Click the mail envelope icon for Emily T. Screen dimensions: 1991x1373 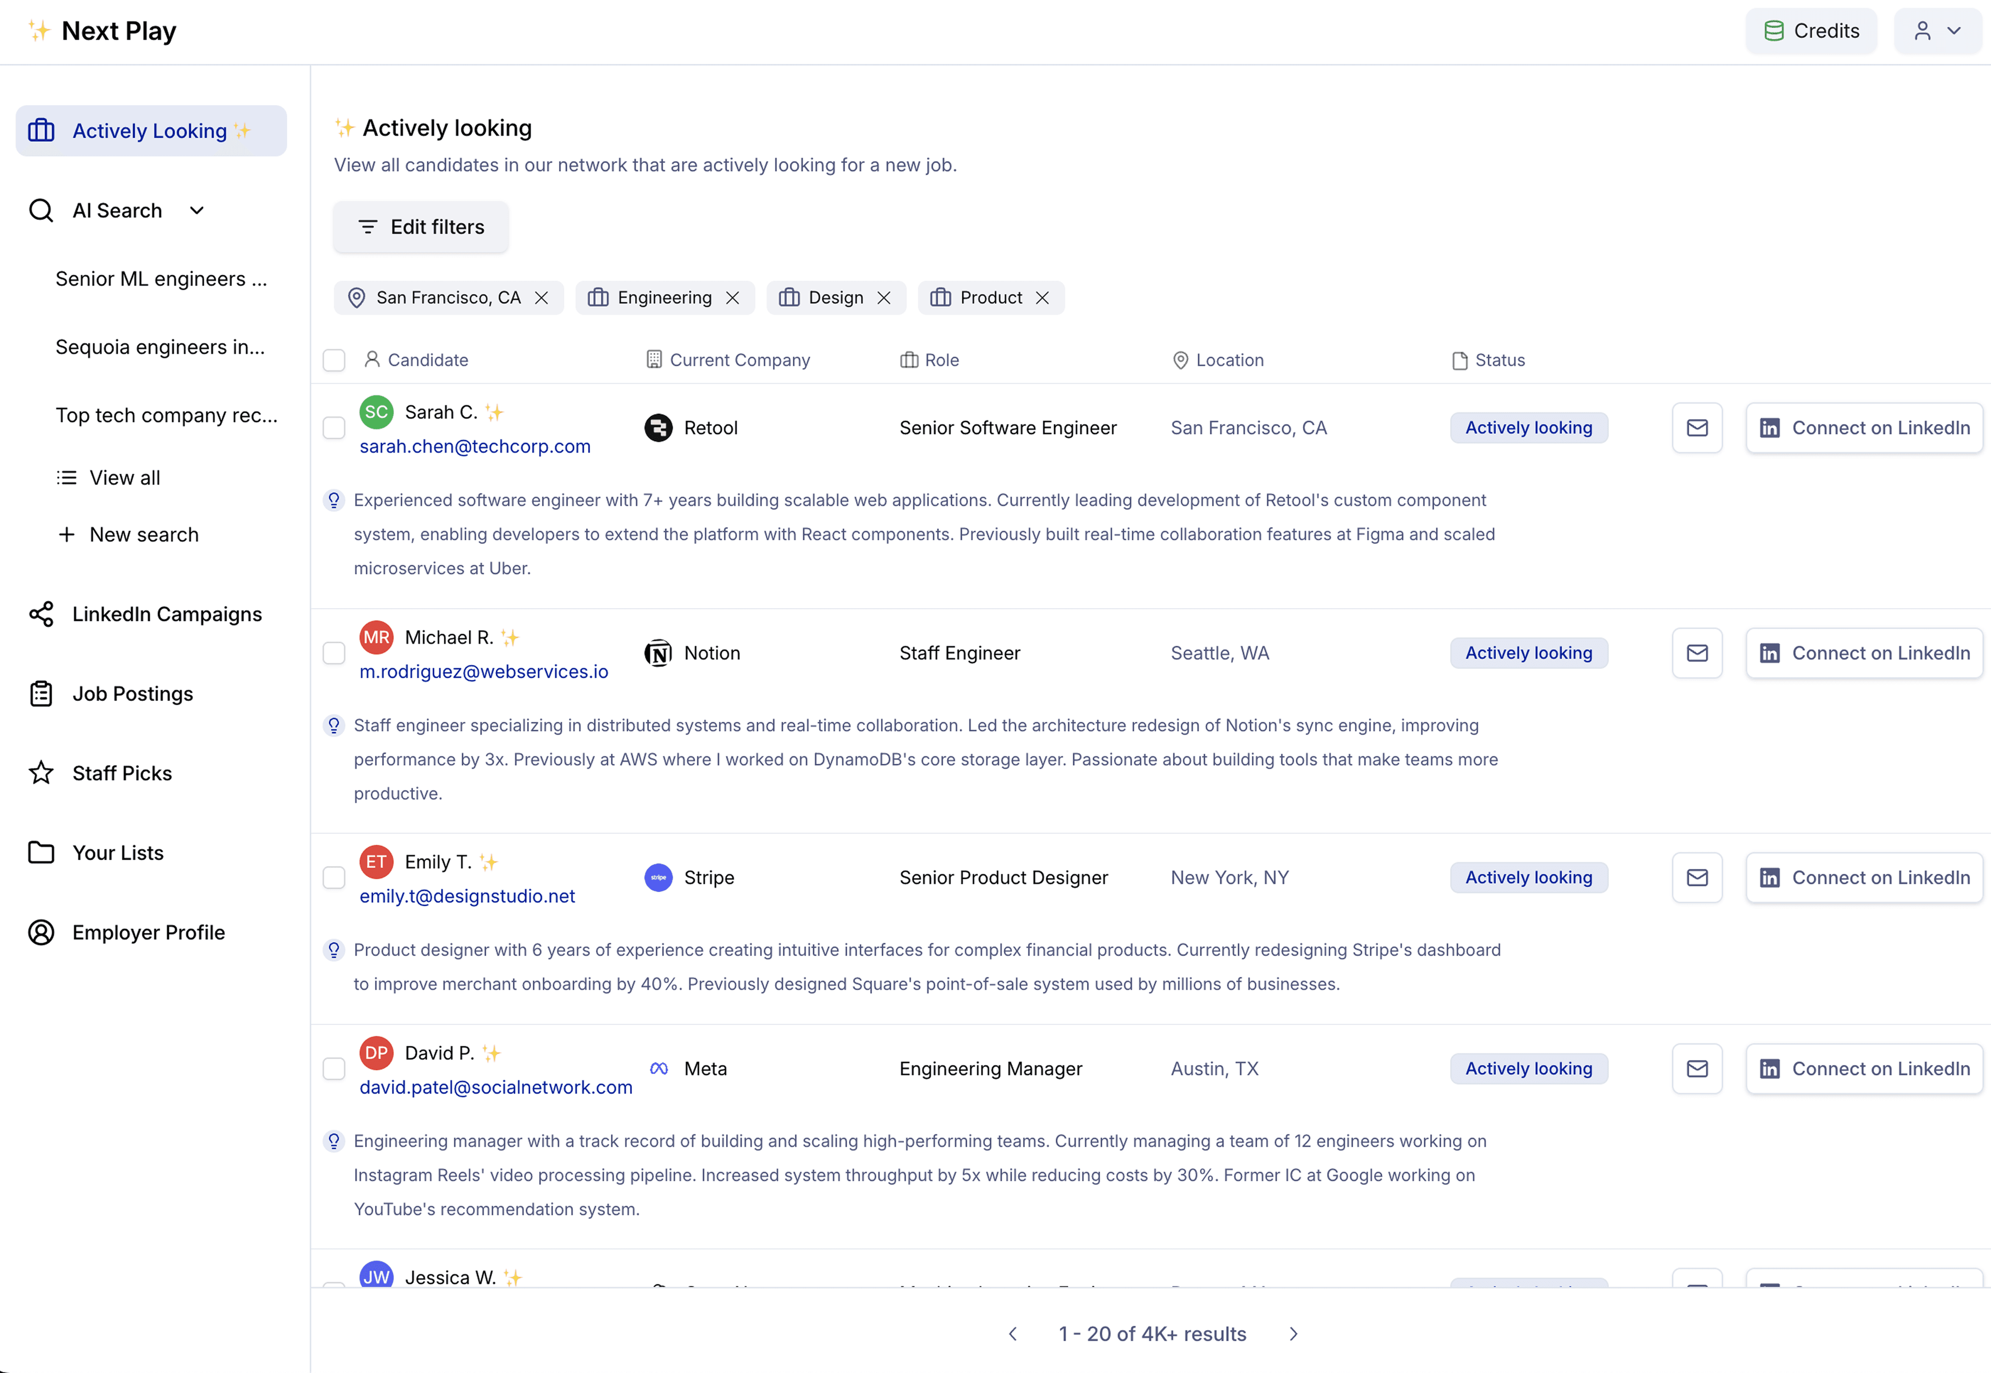click(x=1696, y=877)
